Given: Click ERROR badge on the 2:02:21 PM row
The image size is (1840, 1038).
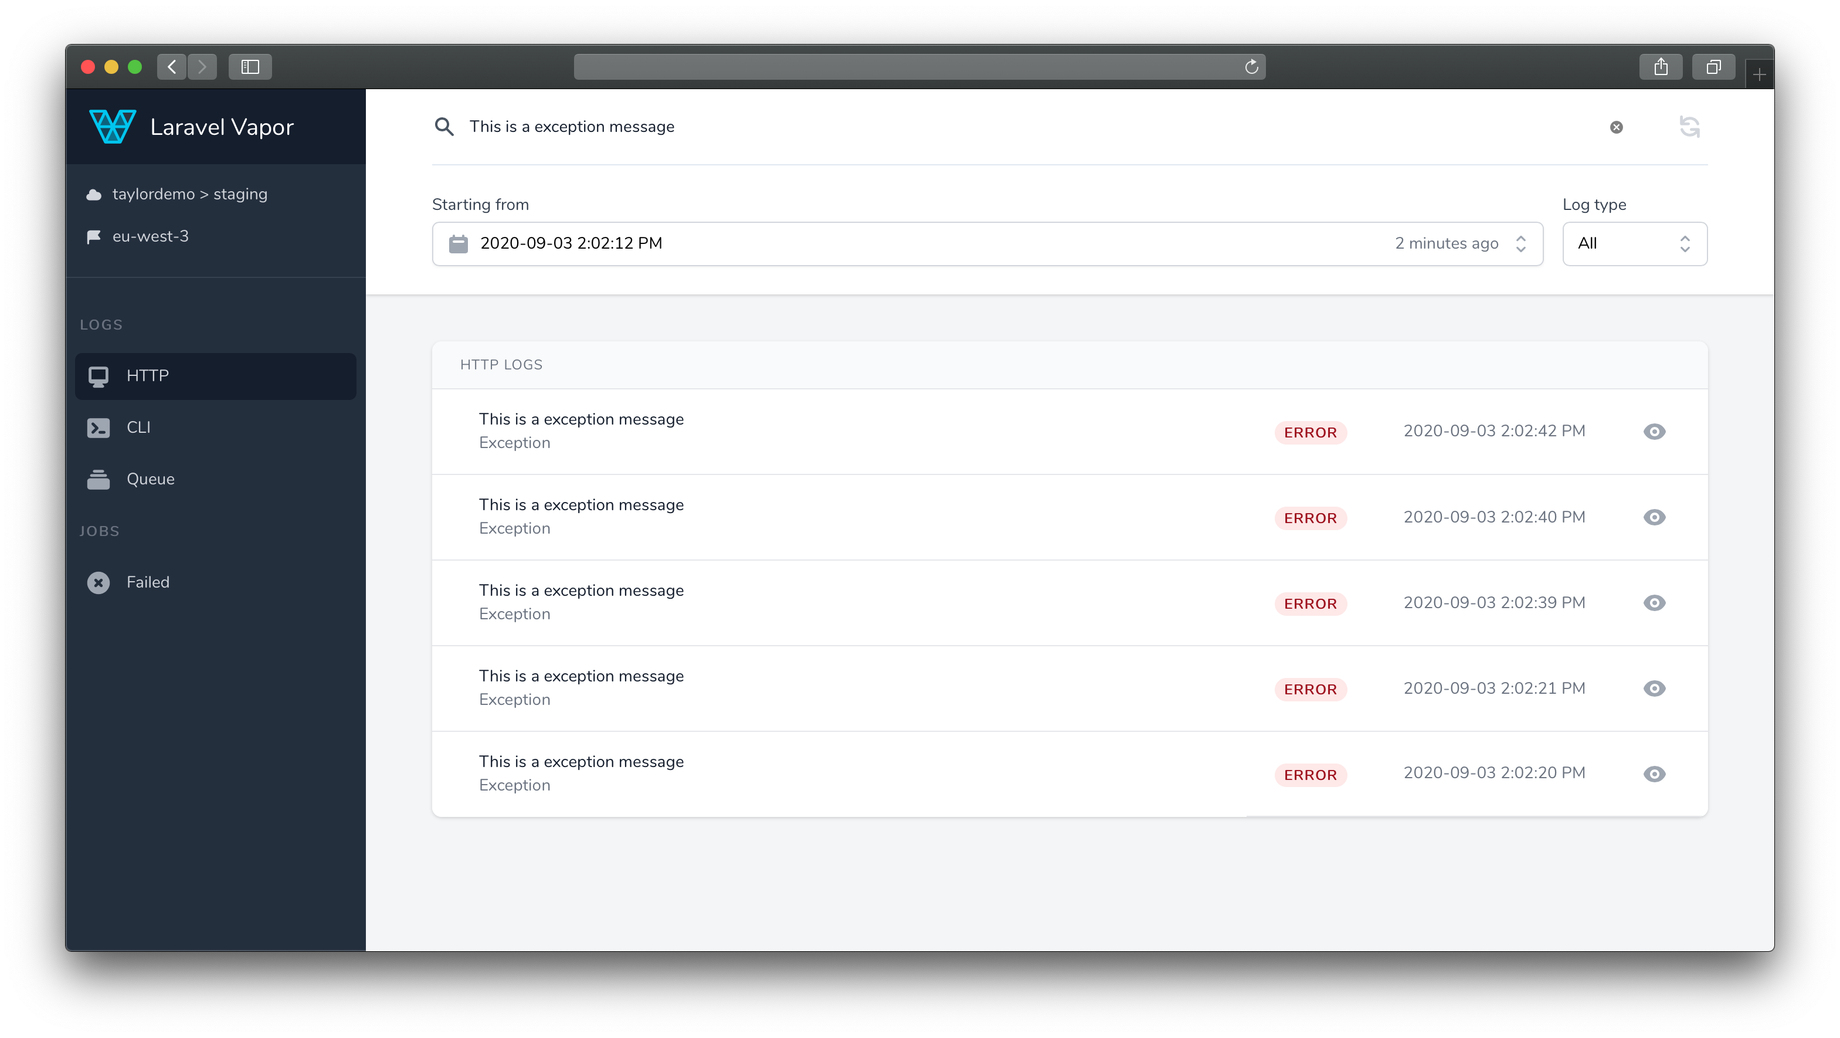Looking at the screenshot, I should 1310,690.
